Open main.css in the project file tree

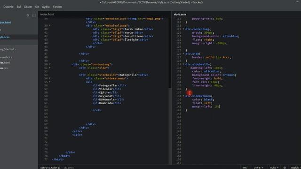pyautogui.click(x=4, y=68)
